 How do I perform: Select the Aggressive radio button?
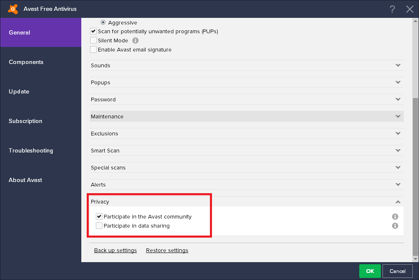103,22
